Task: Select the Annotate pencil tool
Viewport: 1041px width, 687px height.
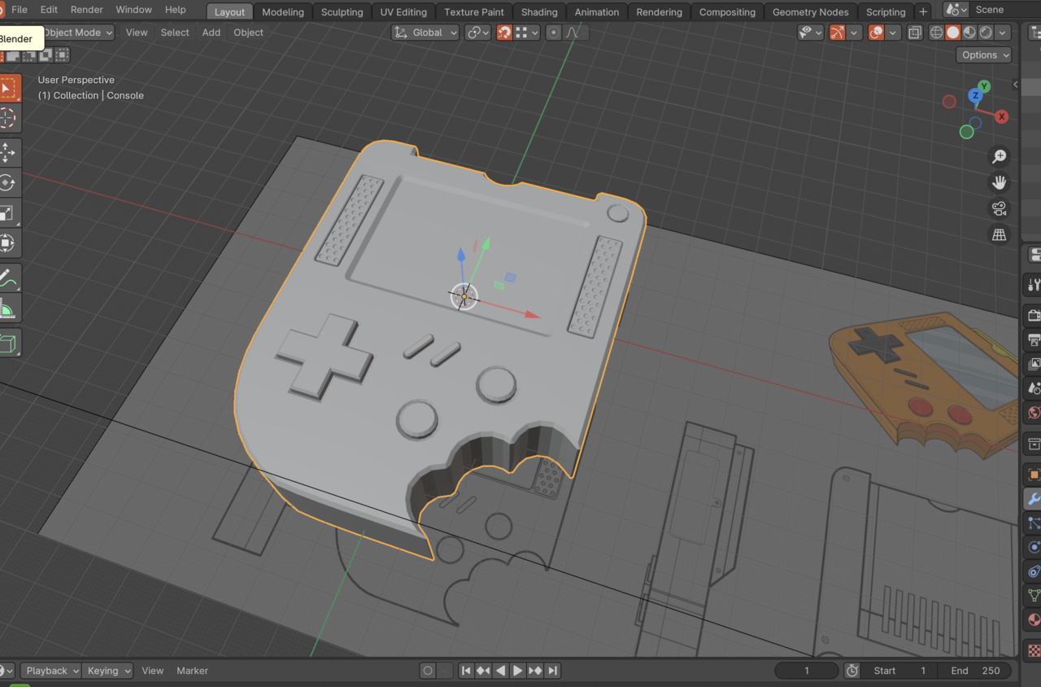Action: pyautogui.click(x=8, y=278)
